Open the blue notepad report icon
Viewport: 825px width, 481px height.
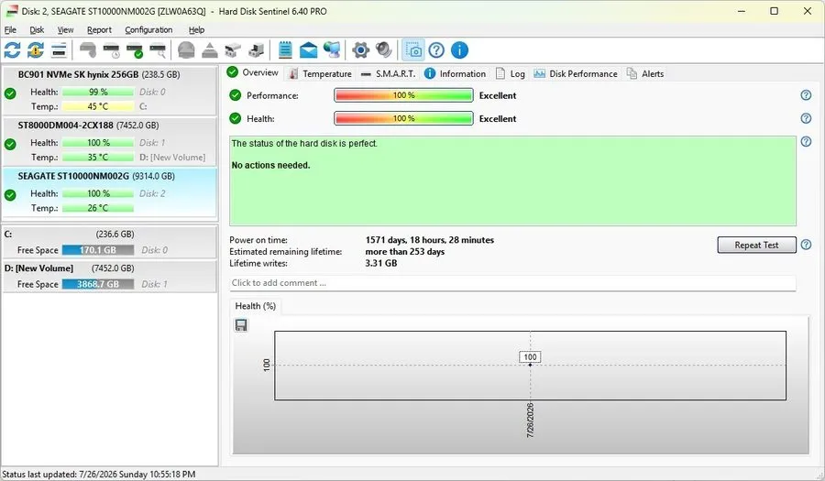coord(285,50)
